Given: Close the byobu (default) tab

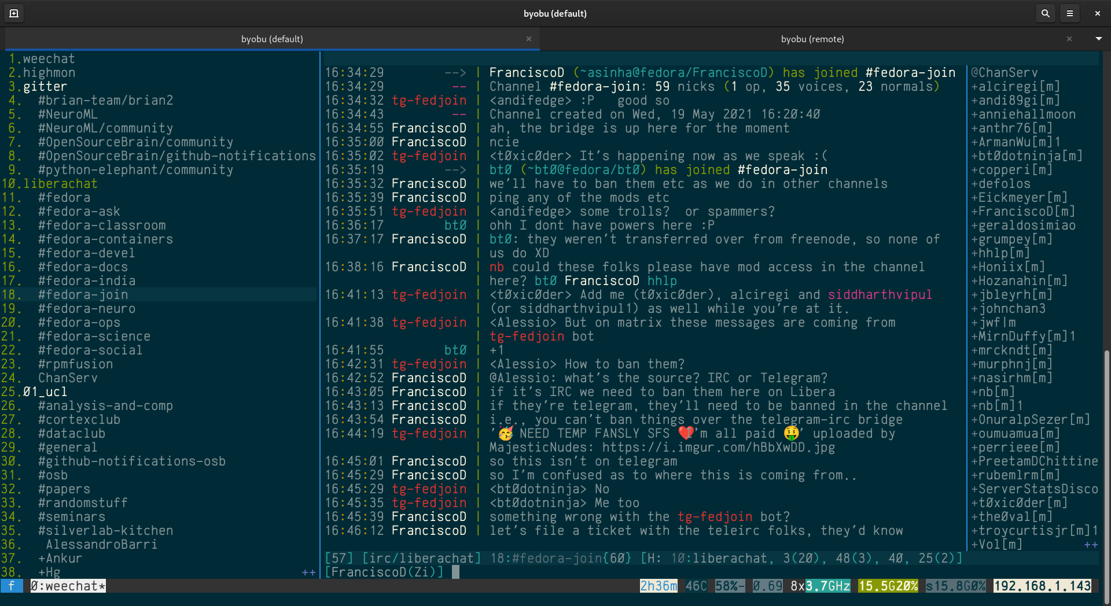Looking at the screenshot, I should click(x=529, y=39).
